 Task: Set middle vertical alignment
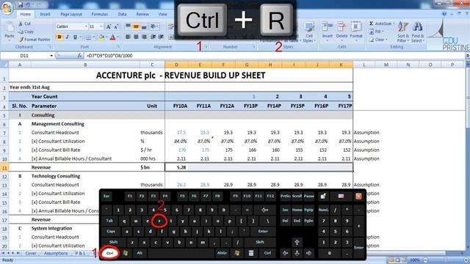136,26
